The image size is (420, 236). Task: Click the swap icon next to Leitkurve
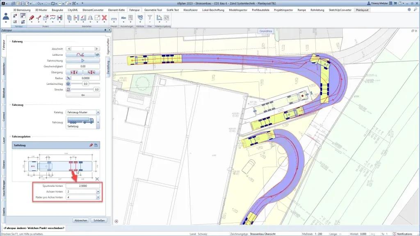point(98,54)
